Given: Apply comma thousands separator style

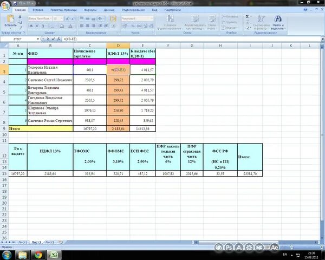Looking at the screenshot, I should pyautogui.click(x=139, y=26).
